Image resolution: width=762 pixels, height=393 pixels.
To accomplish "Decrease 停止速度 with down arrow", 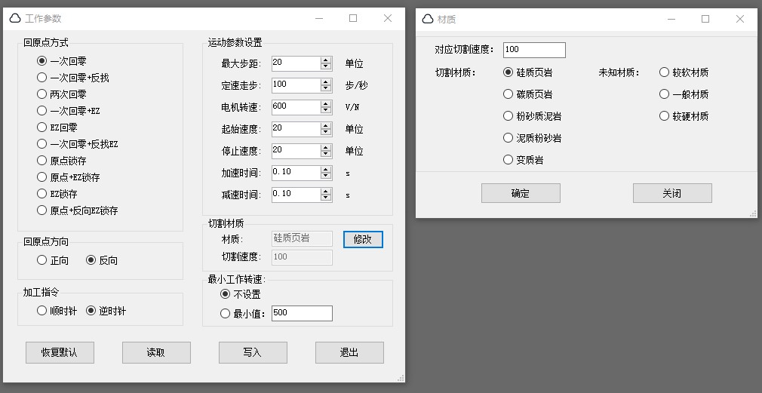I will (326, 155).
